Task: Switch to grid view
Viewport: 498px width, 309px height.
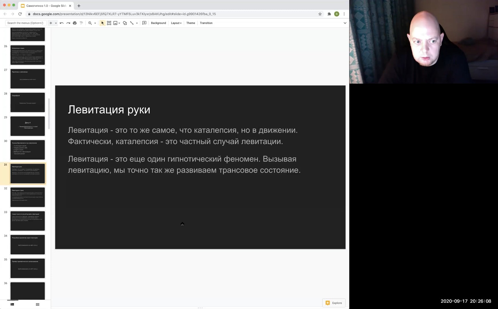Action: pyautogui.click(x=37, y=304)
